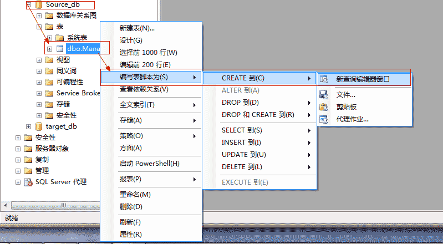Image resolution: width=443 pixels, height=244 pixels.
Task: Open CREATE 到(C) submenu
Action: (259, 78)
